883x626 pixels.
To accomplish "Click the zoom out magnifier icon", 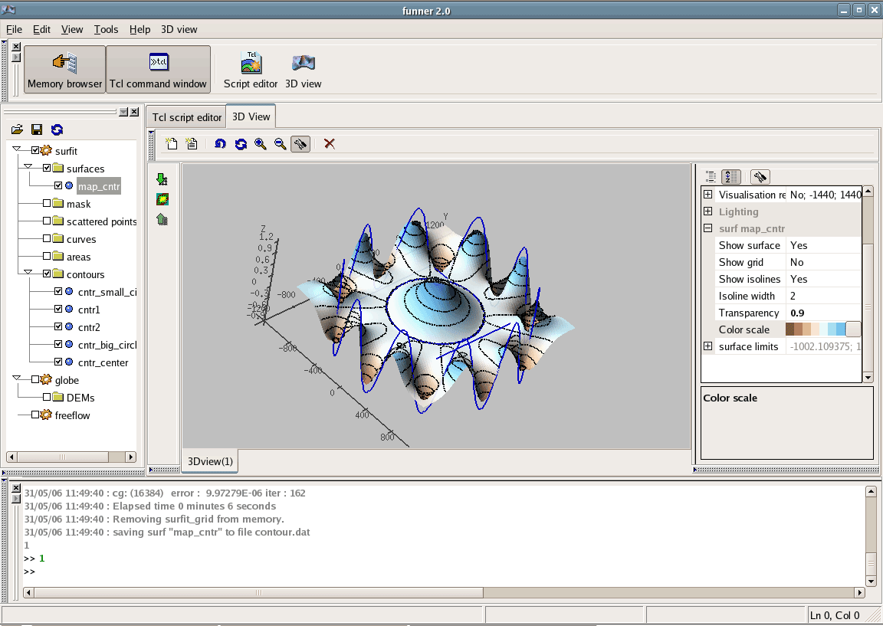I will 281,143.
